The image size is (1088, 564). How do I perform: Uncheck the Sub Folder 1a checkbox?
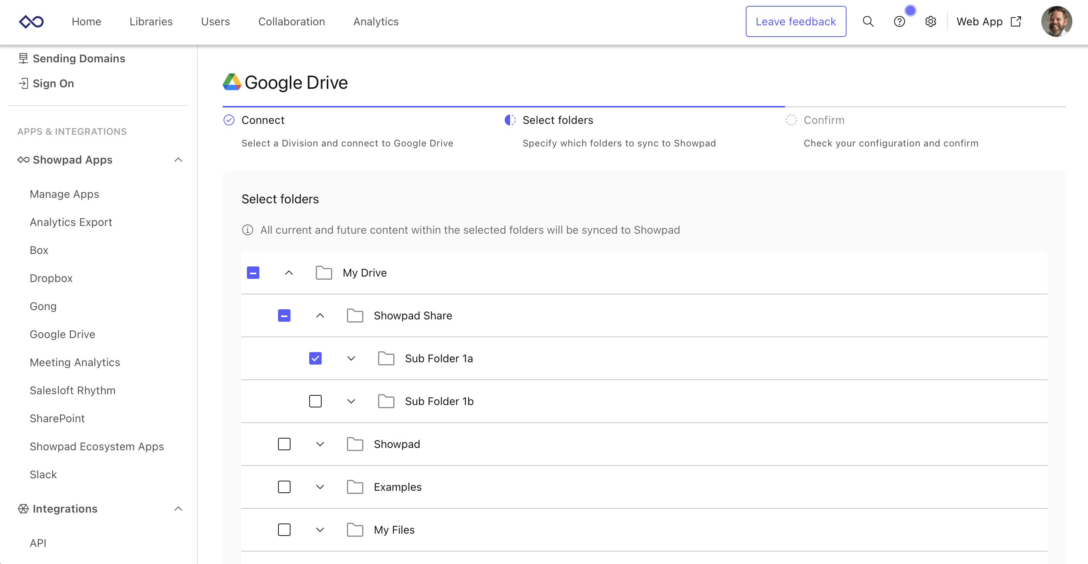(x=315, y=358)
